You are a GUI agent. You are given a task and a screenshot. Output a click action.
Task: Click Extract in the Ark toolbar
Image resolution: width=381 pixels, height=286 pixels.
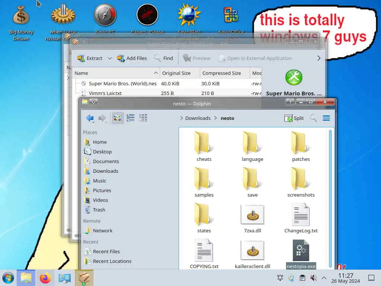click(90, 58)
